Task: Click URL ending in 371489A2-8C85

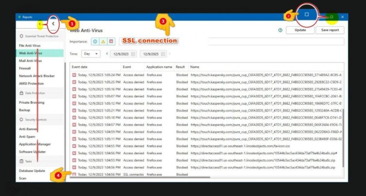Action: tap(266, 75)
